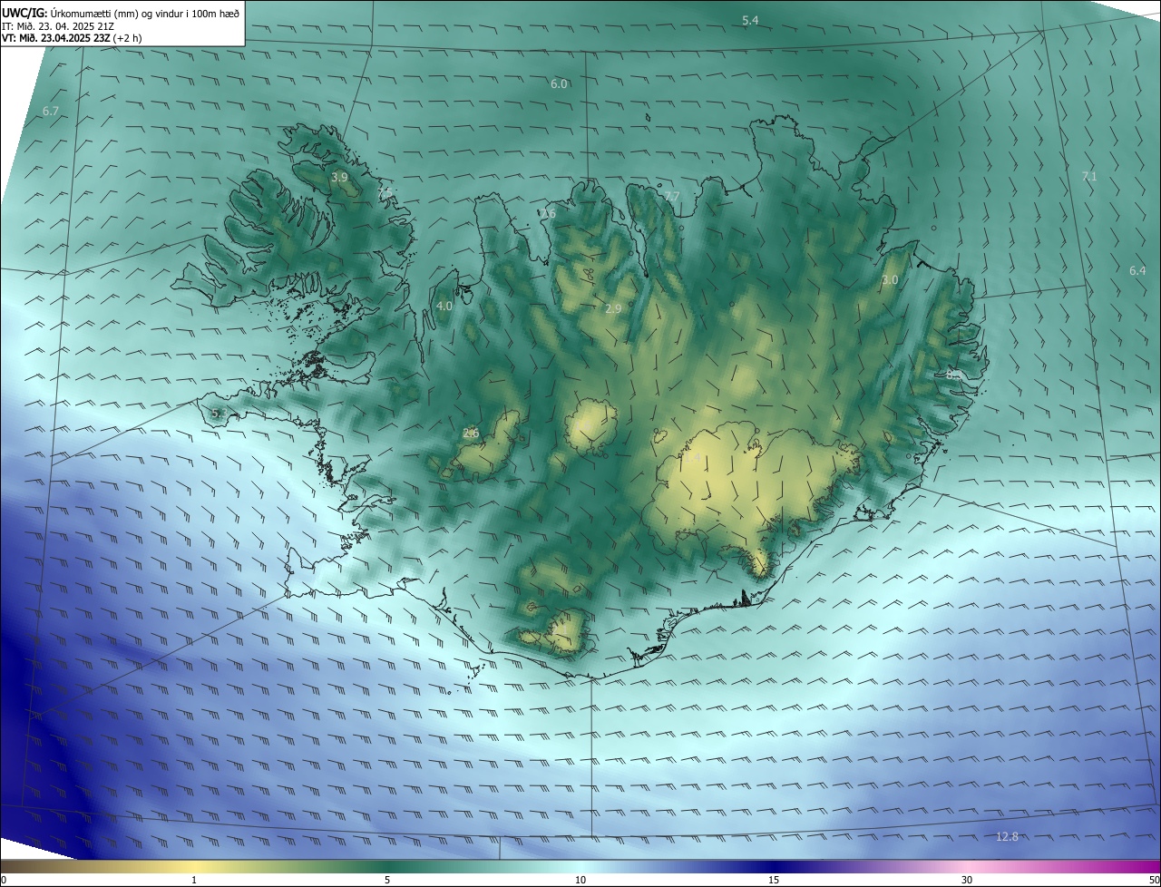Click the '0' tick on the color scale

point(4,880)
